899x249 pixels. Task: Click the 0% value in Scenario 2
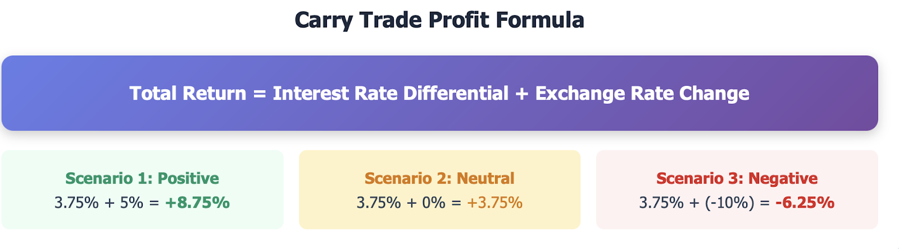(433, 202)
